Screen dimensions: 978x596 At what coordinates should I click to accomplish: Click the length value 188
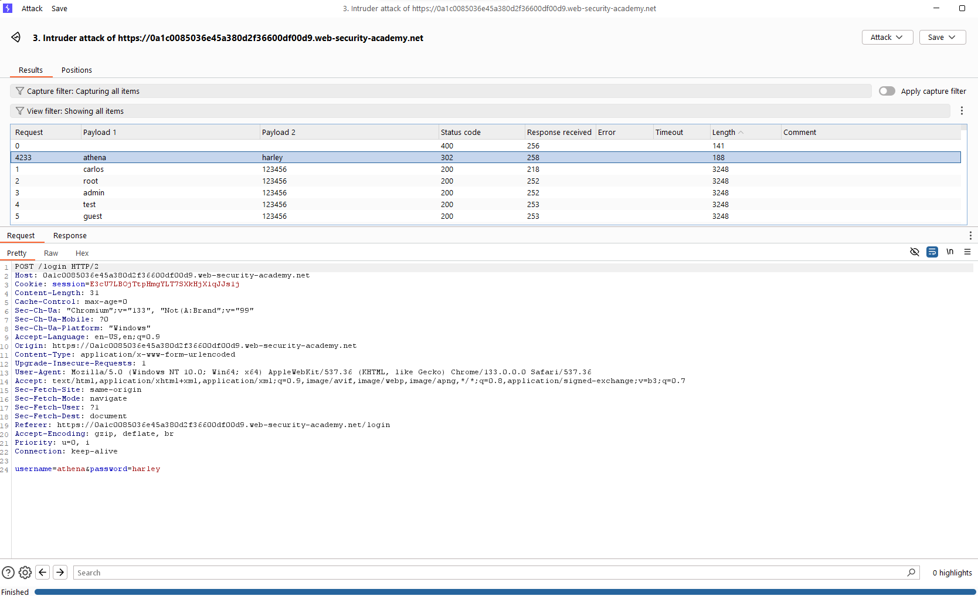718,157
